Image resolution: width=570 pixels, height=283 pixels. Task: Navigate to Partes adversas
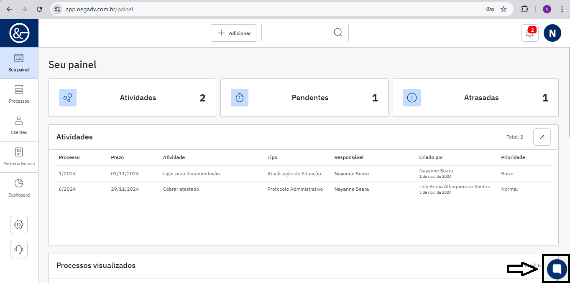point(19,157)
